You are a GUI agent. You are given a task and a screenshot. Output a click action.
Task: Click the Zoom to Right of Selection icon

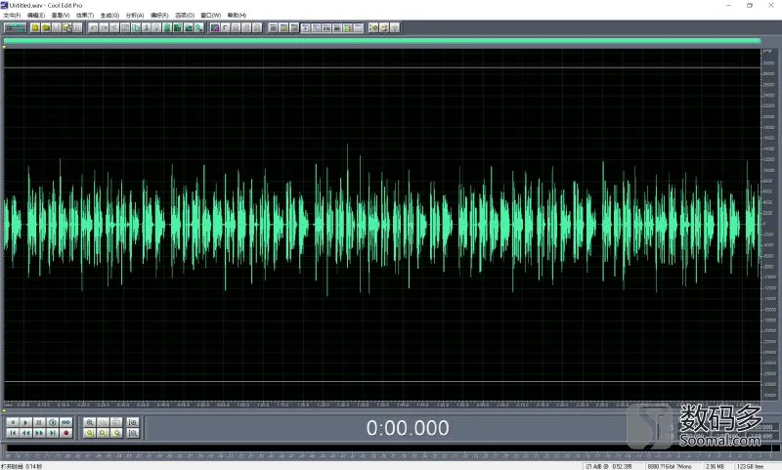(x=116, y=433)
